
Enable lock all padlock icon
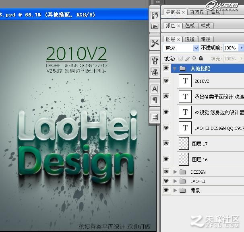coord(201,58)
